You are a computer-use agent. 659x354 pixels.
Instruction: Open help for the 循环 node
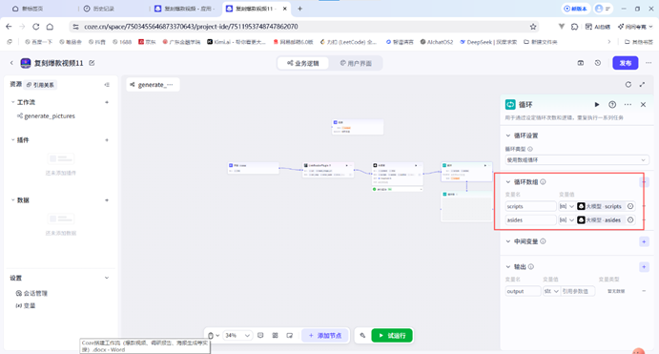(612, 105)
